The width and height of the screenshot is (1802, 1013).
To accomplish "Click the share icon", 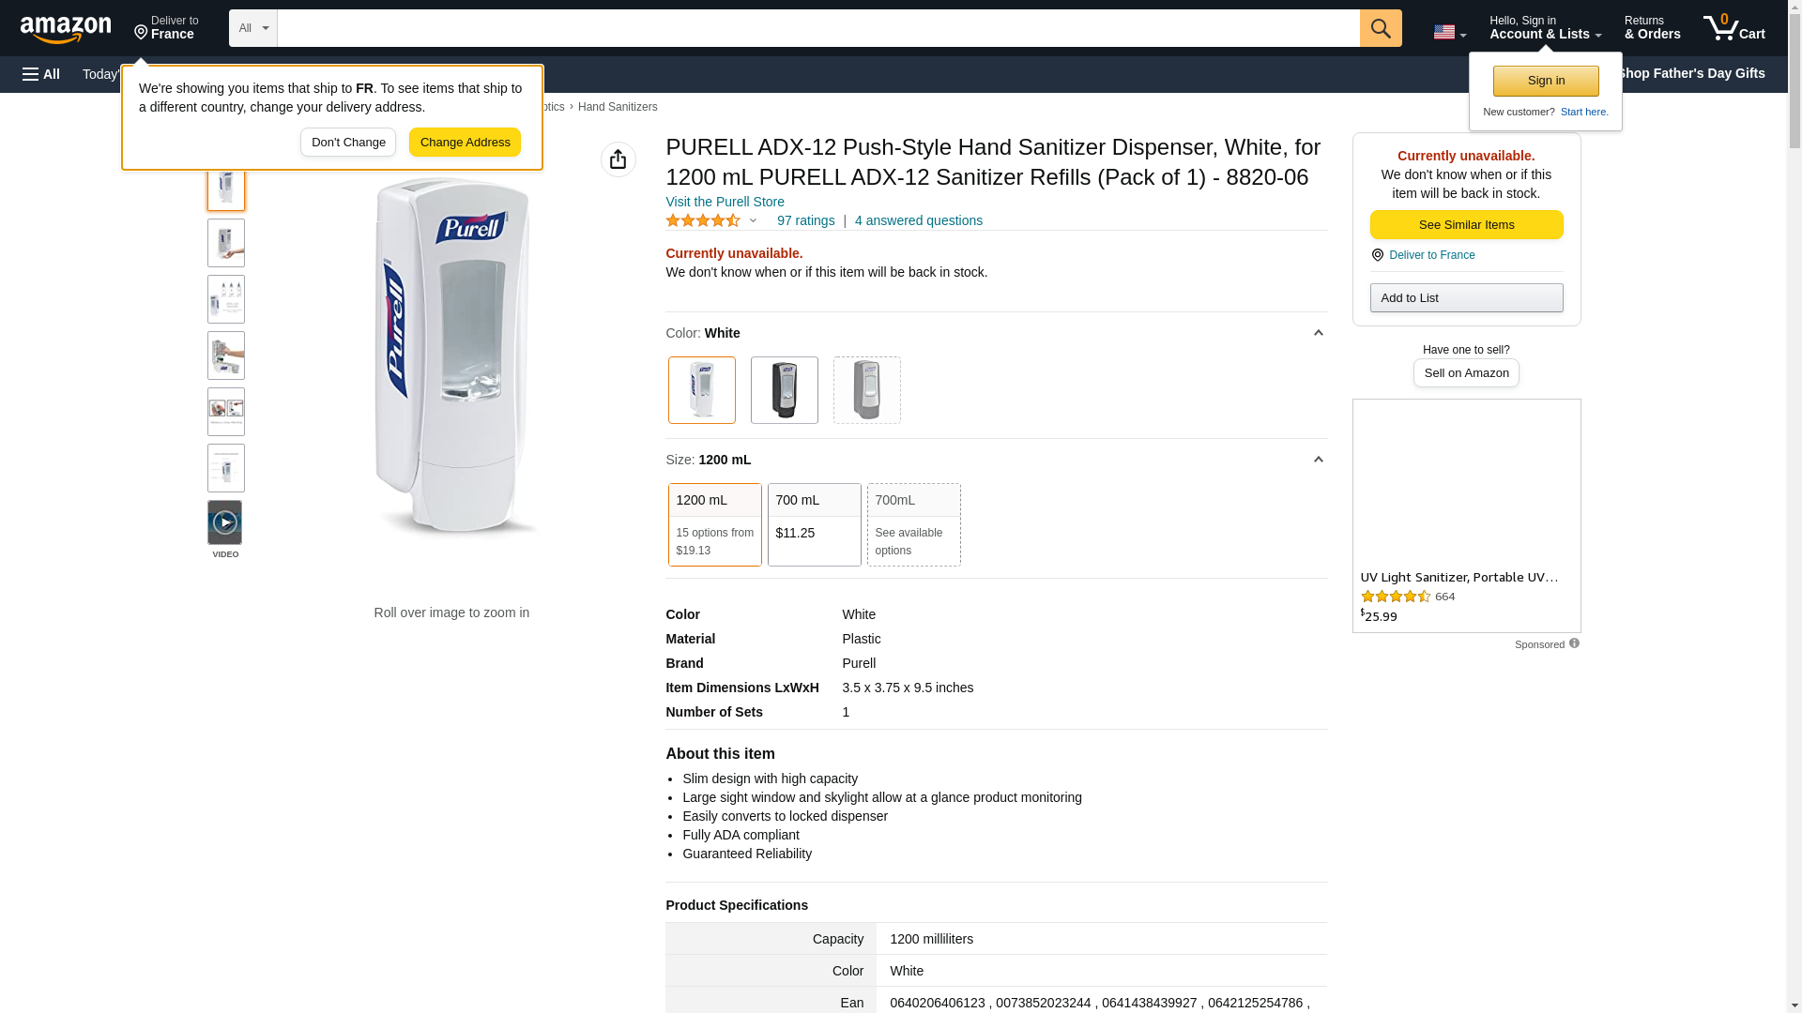I will point(618,159).
